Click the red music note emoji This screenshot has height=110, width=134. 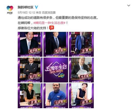pyautogui.click(x=52, y=28)
